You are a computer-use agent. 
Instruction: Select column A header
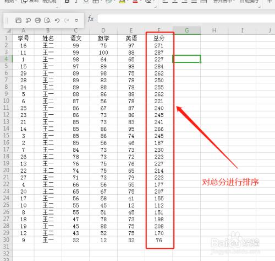point(23,30)
